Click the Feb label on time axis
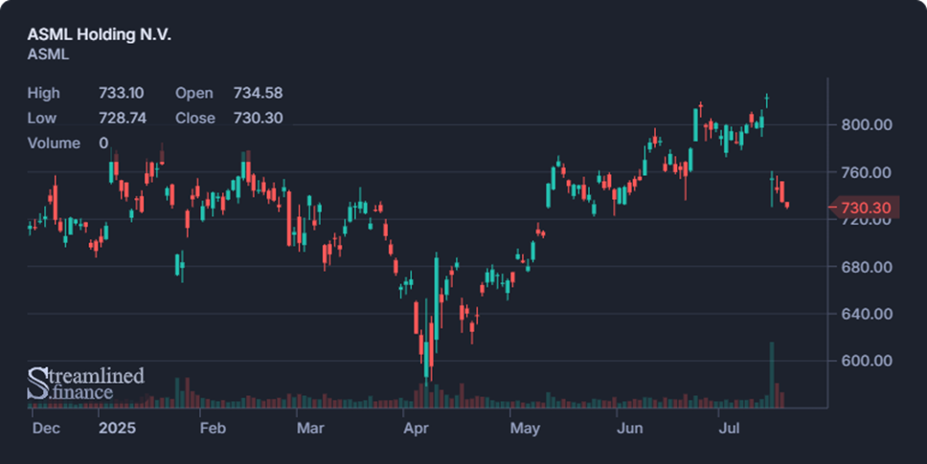This screenshot has height=464, width=927. 213,428
